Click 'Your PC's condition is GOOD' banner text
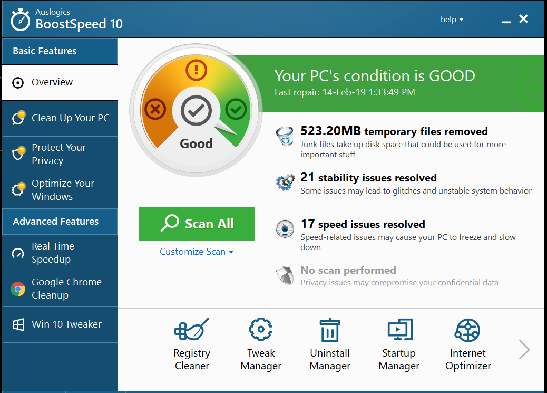This screenshot has width=547, height=393. pyautogui.click(x=375, y=76)
